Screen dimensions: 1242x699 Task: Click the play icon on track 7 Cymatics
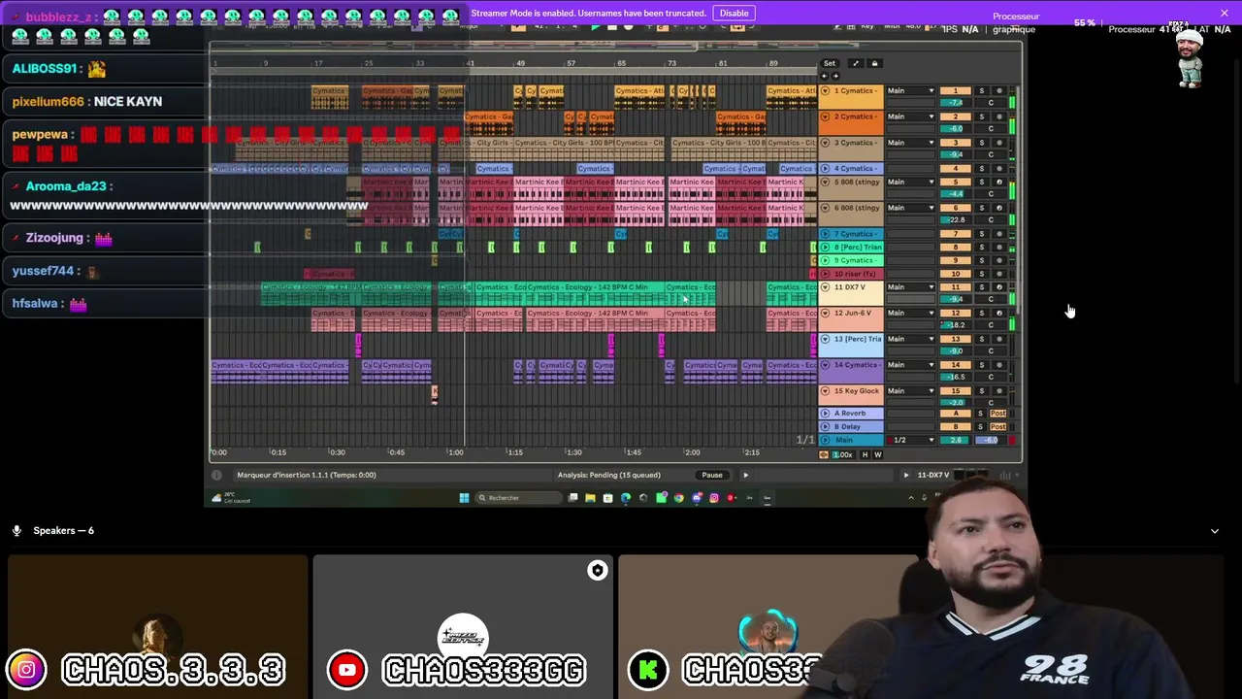tap(825, 234)
